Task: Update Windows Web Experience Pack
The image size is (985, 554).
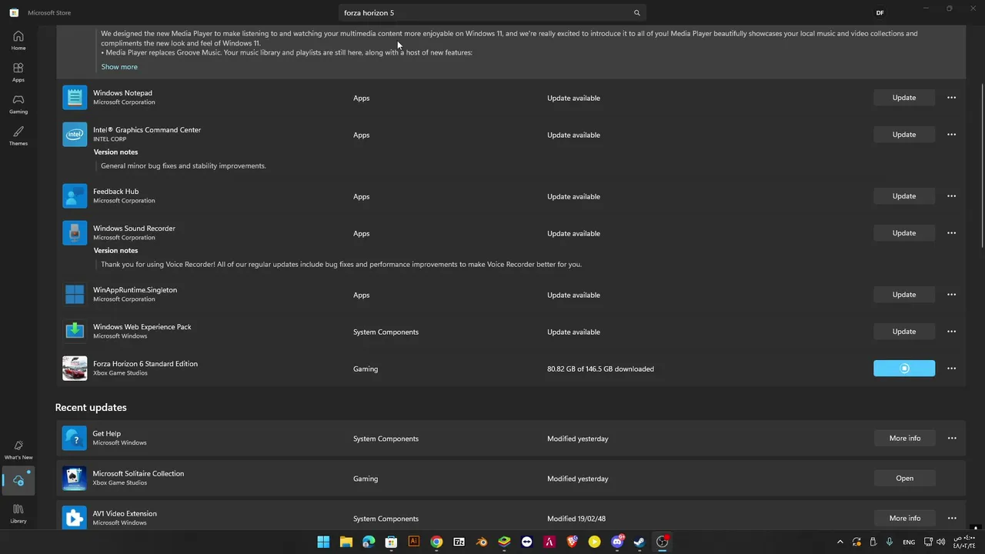Action: tap(904, 332)
